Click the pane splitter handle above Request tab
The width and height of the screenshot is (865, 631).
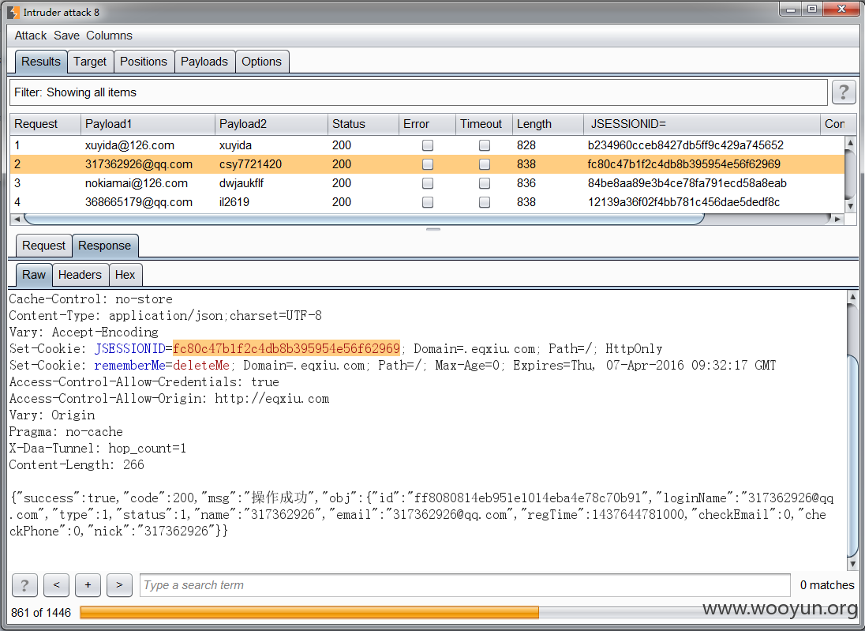(433, 229)
